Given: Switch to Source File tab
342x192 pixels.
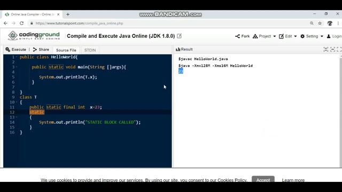Looking at the screenshot, I should pos(66,50).
